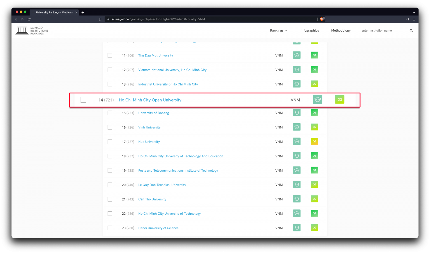430x253 pixels.
Task: Click Q2 badge for Vinh University
Action: 314,127
